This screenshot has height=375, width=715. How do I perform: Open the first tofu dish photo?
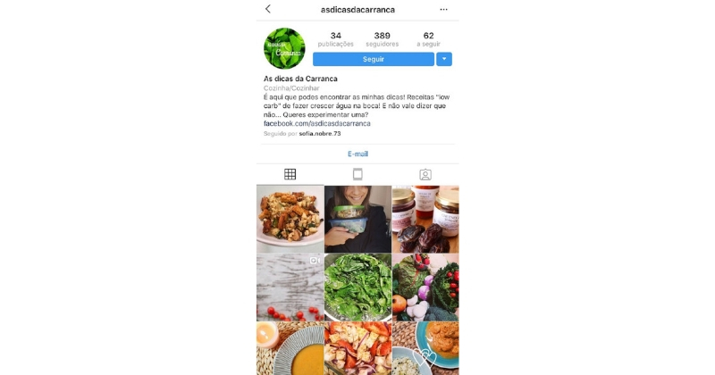point(290,219)
